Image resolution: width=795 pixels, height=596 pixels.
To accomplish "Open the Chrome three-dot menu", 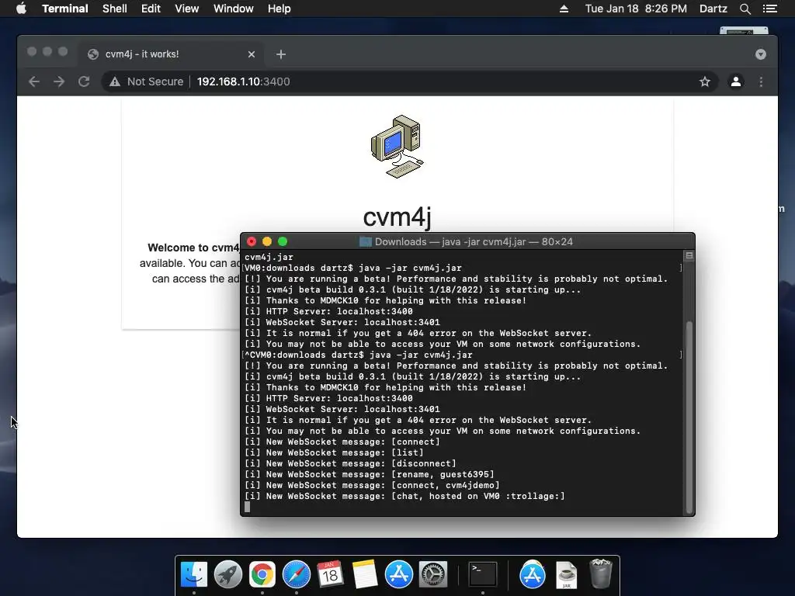I will tap(761, 81).
